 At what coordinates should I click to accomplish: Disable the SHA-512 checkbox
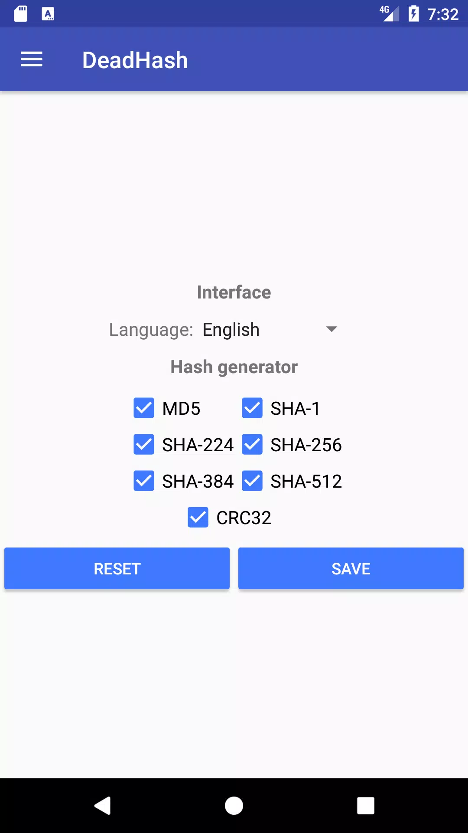tap(252, 481)
